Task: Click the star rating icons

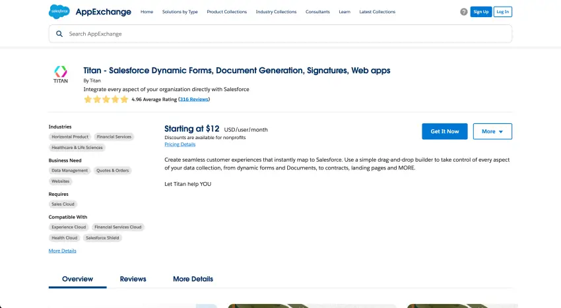Action: point(106,100)
